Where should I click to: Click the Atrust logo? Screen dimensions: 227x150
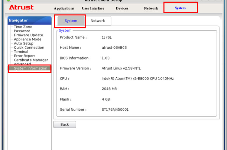tap(21, 7)
